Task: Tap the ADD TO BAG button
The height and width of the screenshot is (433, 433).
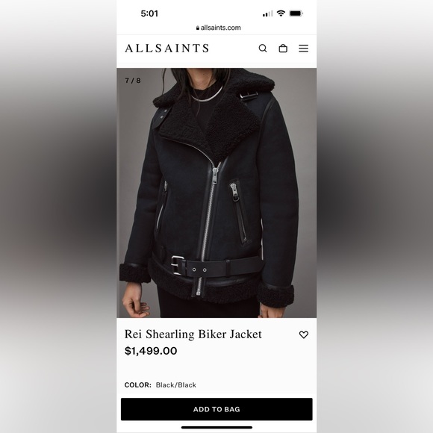Action: click(x=216, y=409)
